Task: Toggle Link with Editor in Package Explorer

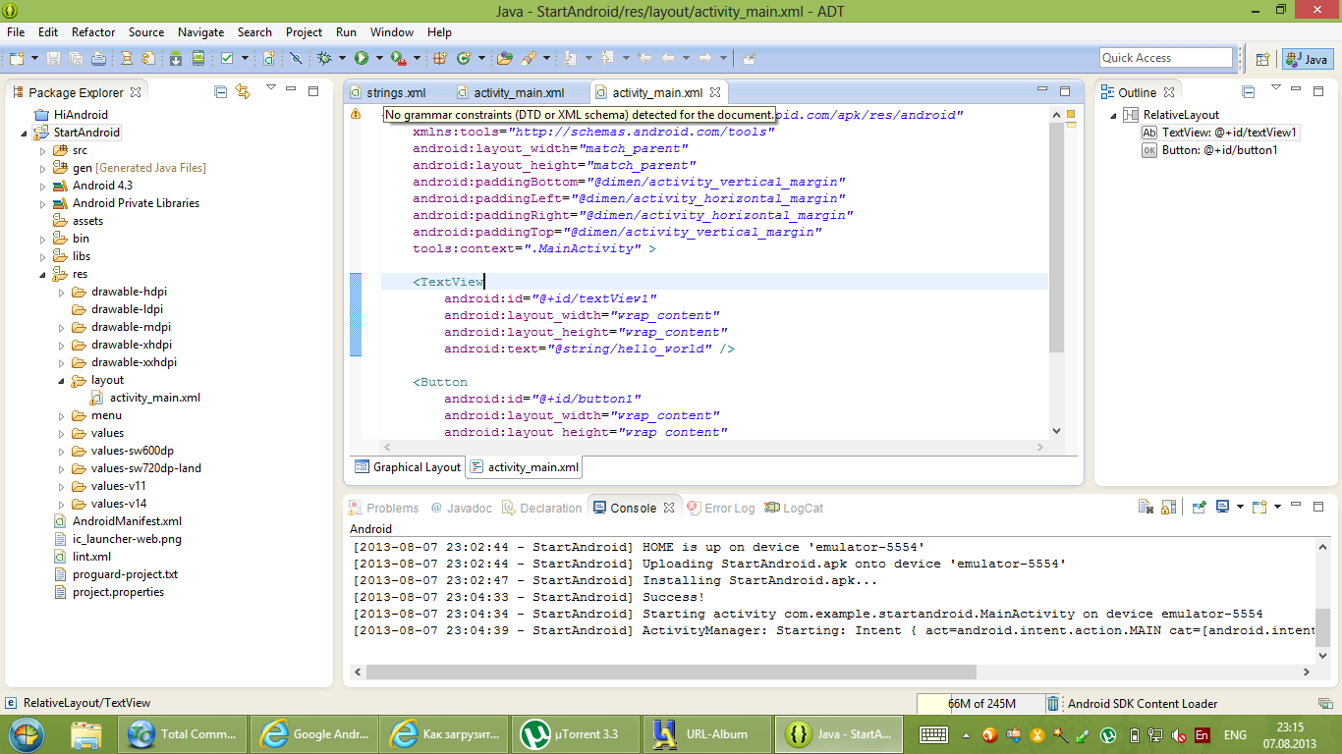Action: click(242, 91)
